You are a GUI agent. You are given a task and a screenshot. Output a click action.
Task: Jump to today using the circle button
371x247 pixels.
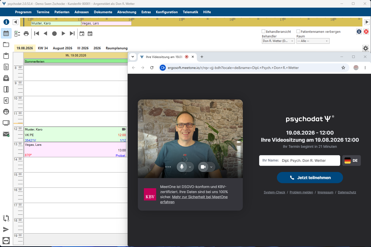pos(54,34)
